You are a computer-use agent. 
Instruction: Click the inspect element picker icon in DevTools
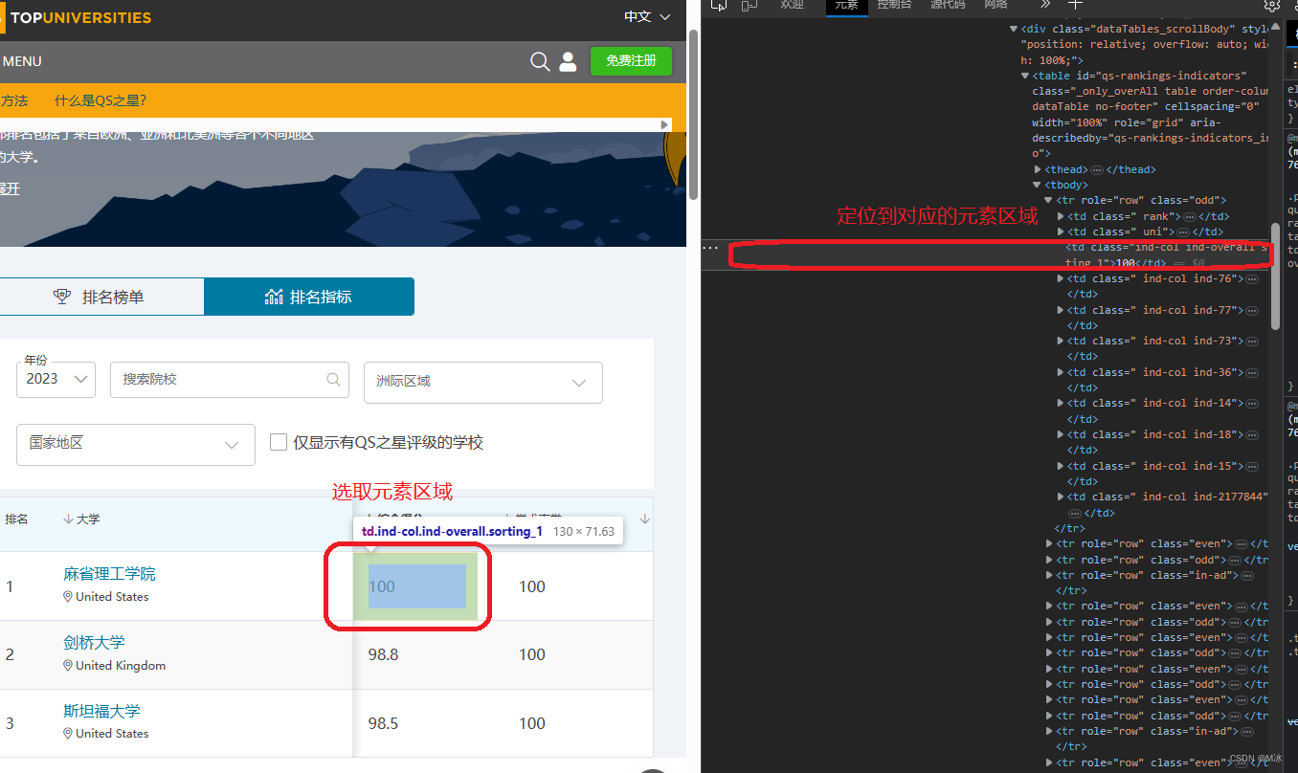(x=719, y=5)
